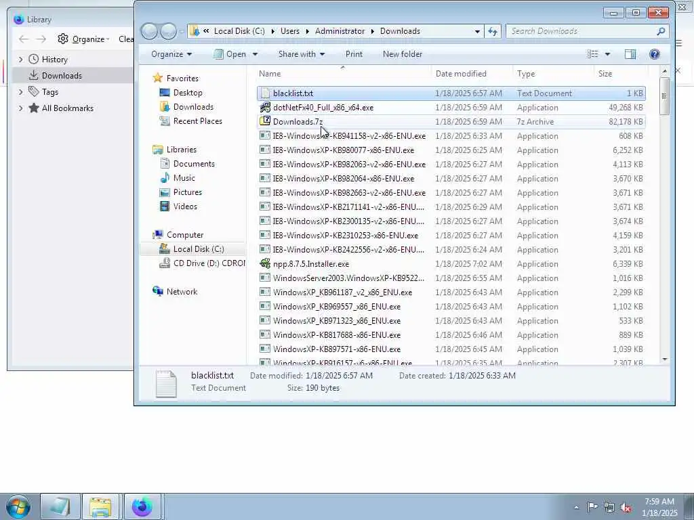Select CD Drive (D:) in sidebar
Viewport: 694px width, 520px height.
pos(209,263)
